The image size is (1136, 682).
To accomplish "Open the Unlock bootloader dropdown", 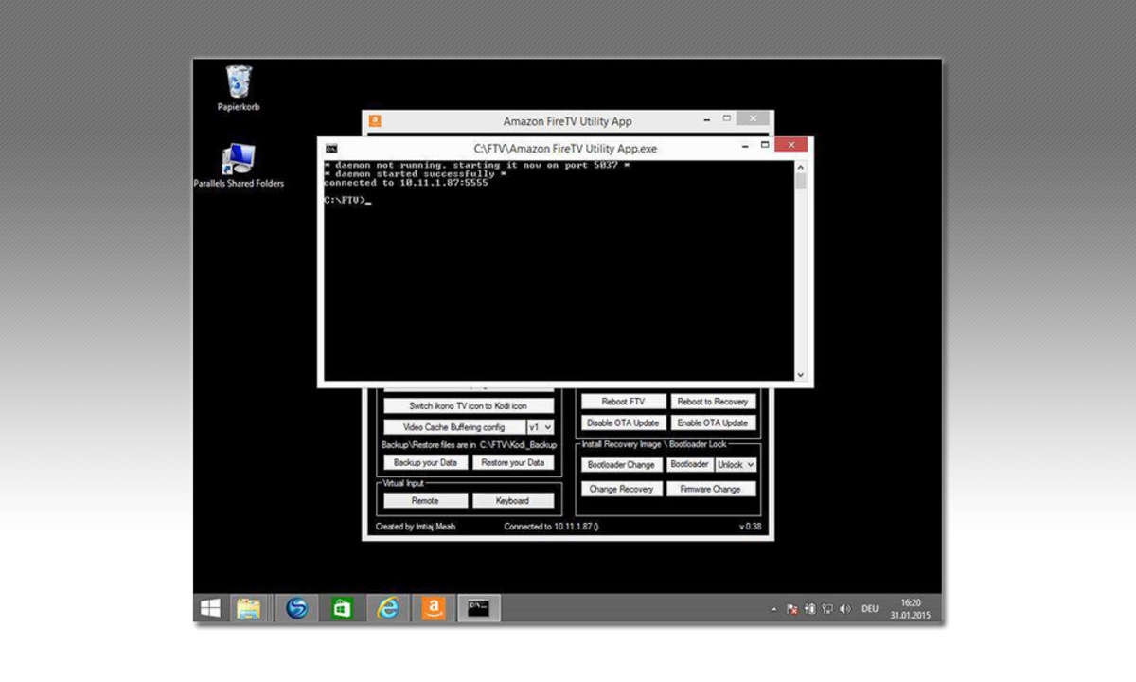I will coord(736,464).
